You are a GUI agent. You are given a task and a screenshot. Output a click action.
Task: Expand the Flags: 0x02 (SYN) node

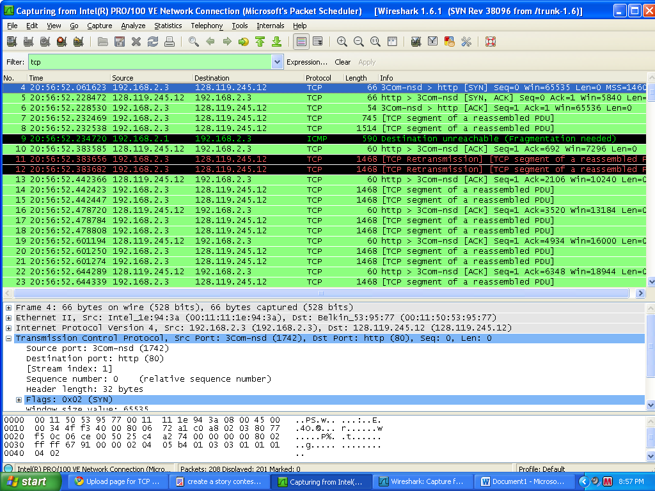[x=19, y=400]
